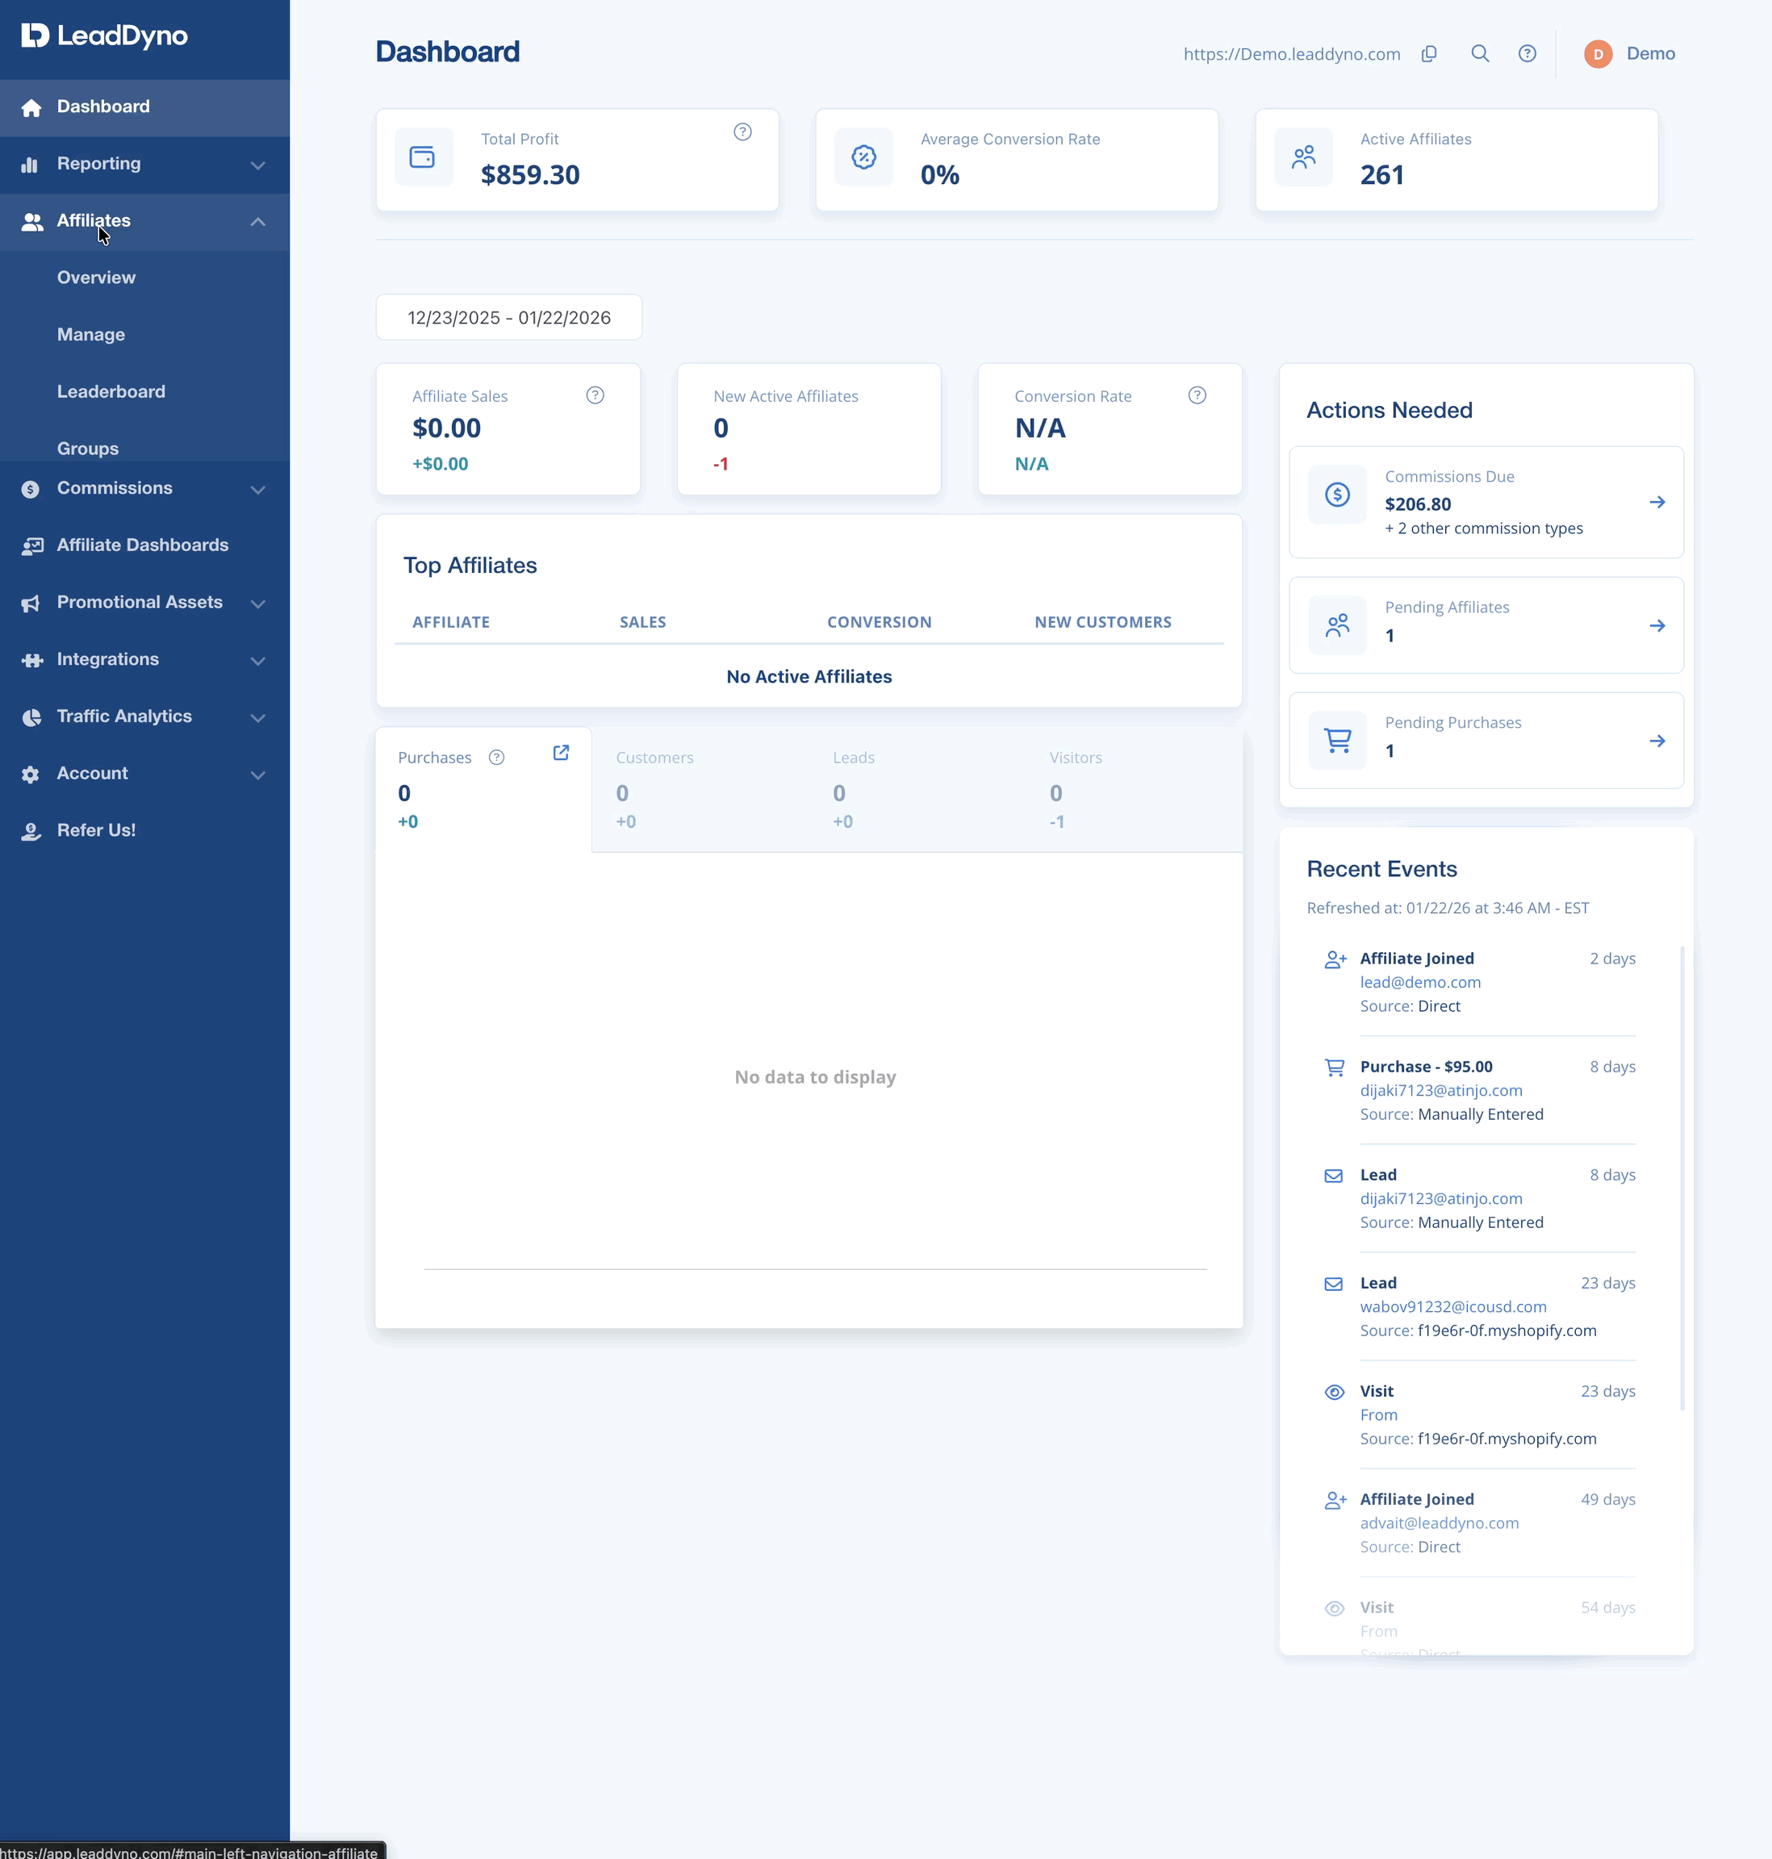Expand the Promotional Assets chevron
Screen dimensions: 1772x1859
click(258, 604)
